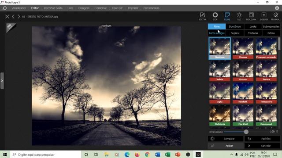282x158 pixels.
Task: Open Google Chrome from taskbar
Action: pos(147,154)
